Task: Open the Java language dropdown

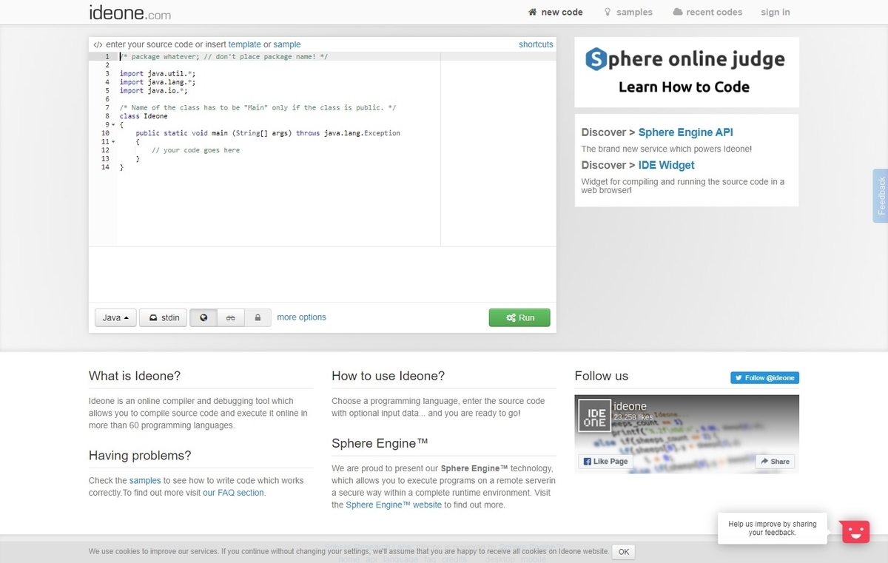Action: click(115, 317)
